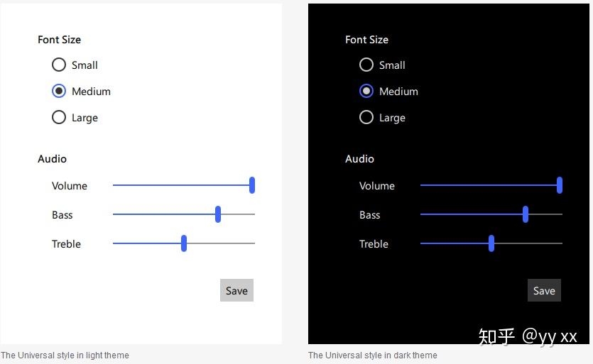The width and height of the screenshot is (593, 364).
Task: Click Volume slider handle in light theme
Action: [252, 185]
